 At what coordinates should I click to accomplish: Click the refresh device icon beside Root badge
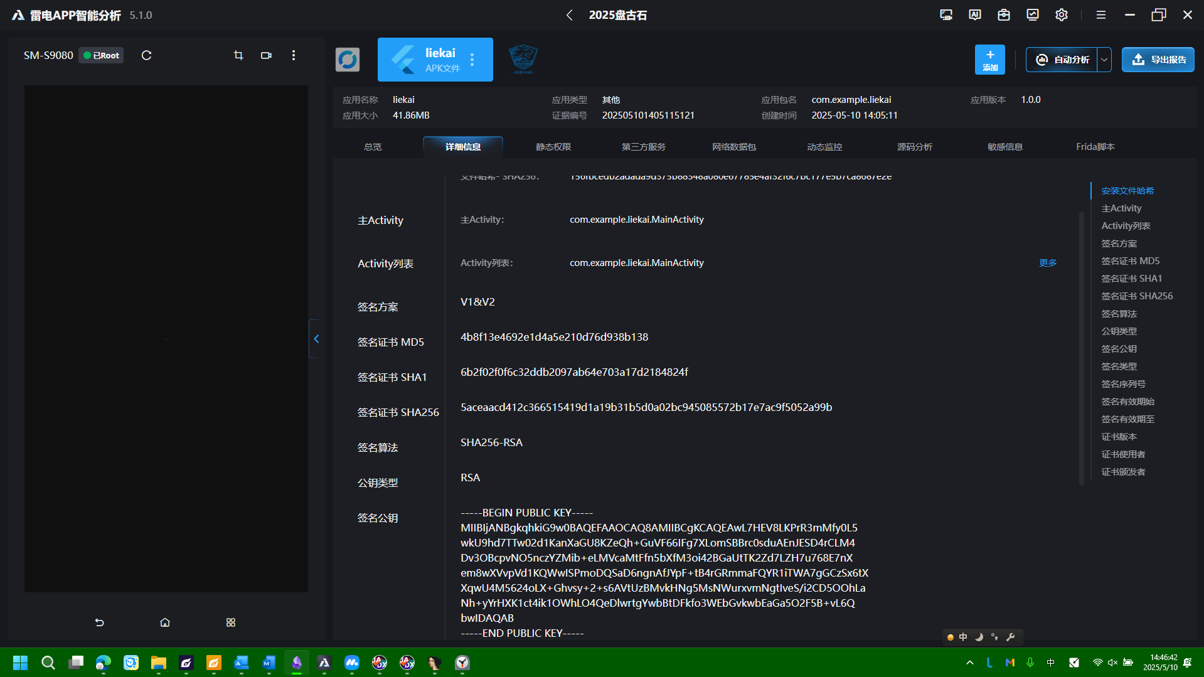[x=147, y=55]
